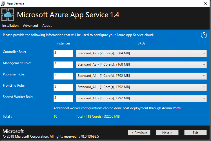The width and height of the screenshot is (211, 141).
Task: Close the App Service installer window
Action: tap(205, 3)
